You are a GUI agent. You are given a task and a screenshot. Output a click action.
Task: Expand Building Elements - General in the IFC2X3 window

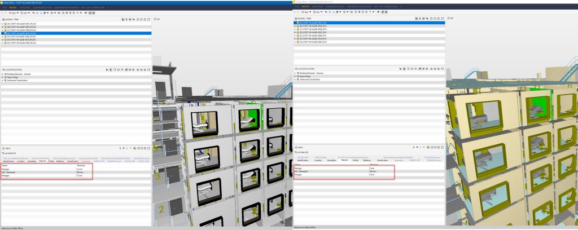pos(2,73)
